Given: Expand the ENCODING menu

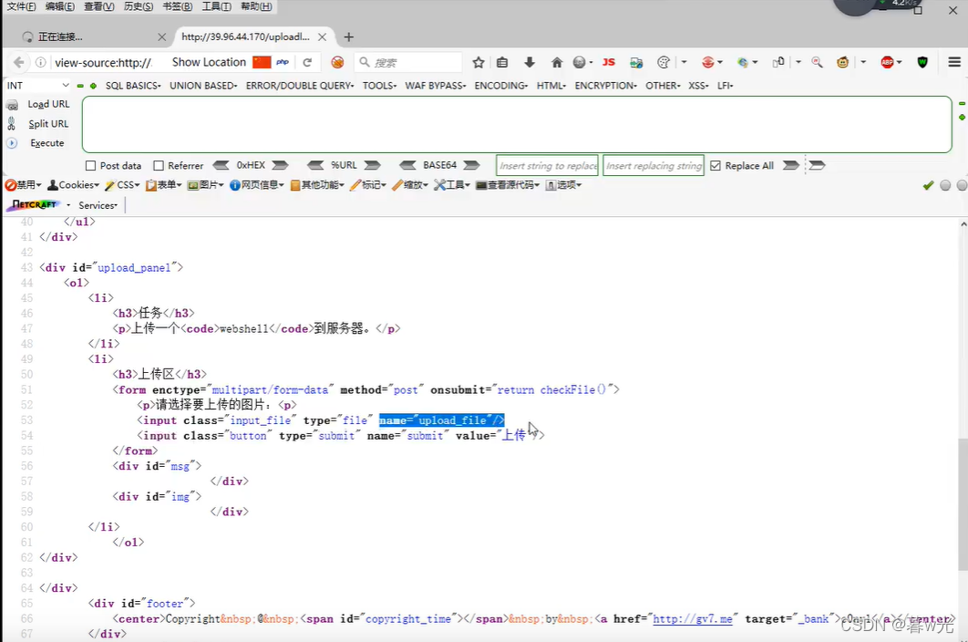Looking at the screenshot, I should [500, 86].
